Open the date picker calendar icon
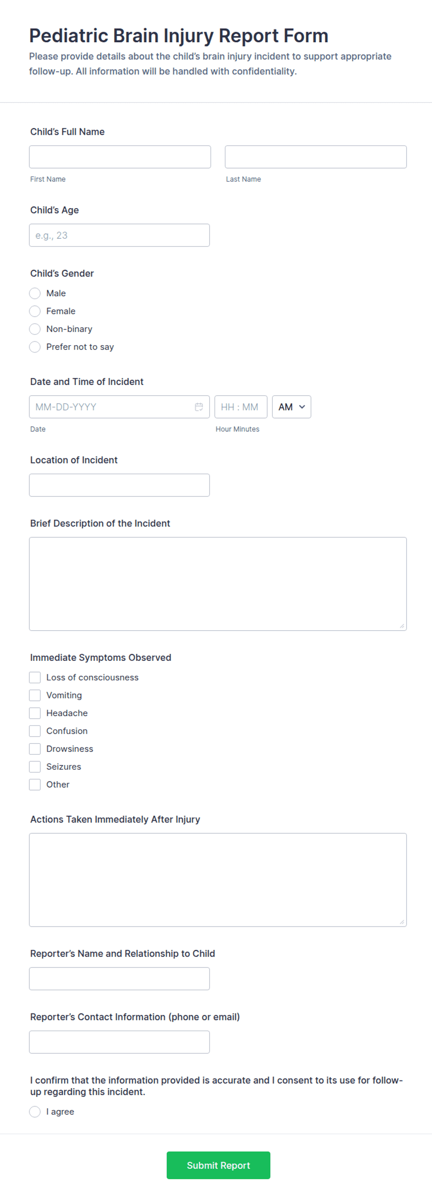This screenshot has width=432, height=1202. tap(199, 406)
